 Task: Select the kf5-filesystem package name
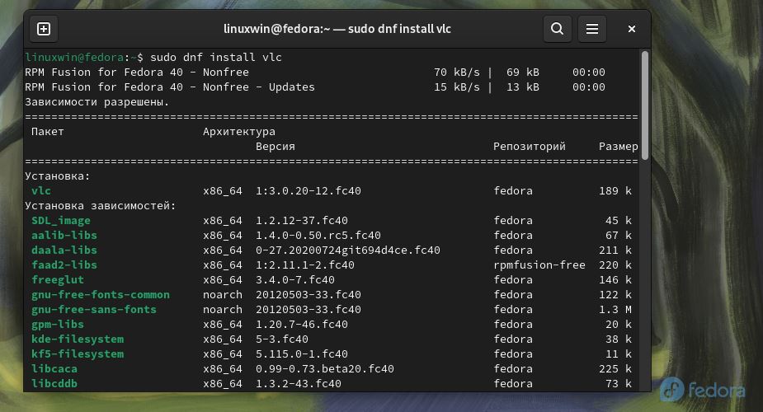(x=78, y=353)
